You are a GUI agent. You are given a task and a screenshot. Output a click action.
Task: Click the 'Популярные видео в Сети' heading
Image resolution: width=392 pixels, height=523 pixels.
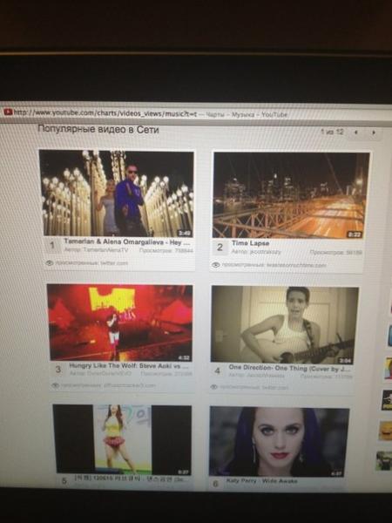click(98, 129)
